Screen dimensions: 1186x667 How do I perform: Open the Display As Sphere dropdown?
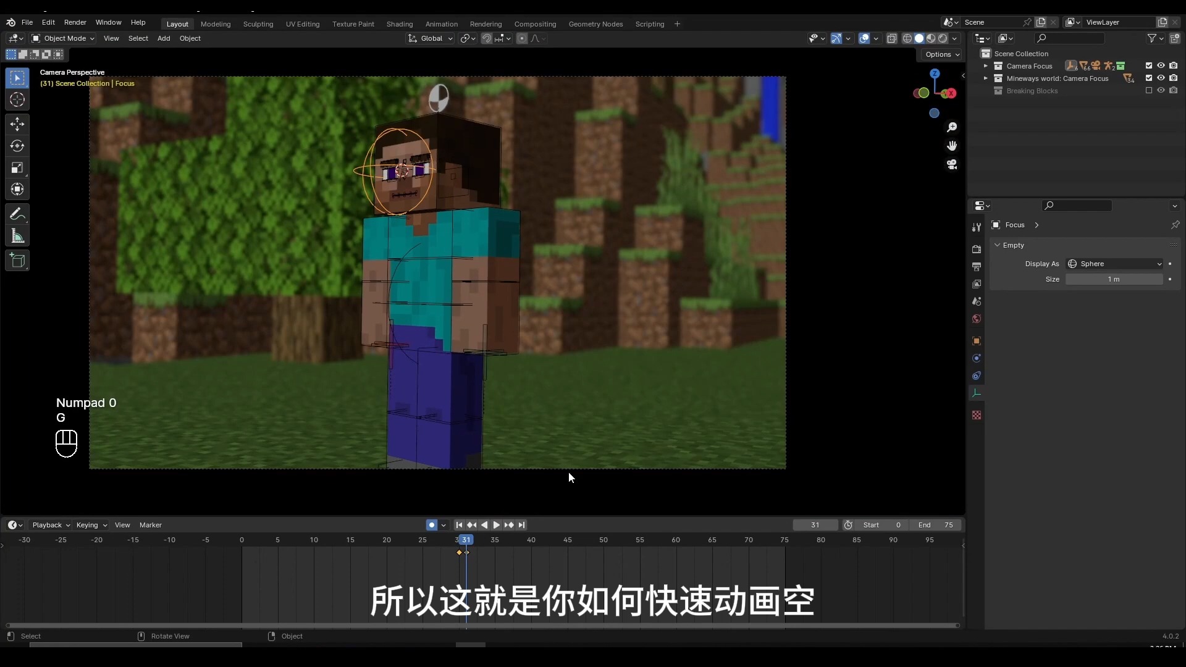coord(1115,264)
